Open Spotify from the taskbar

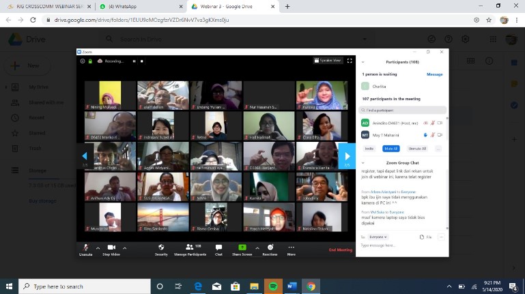tap(273, 286)
